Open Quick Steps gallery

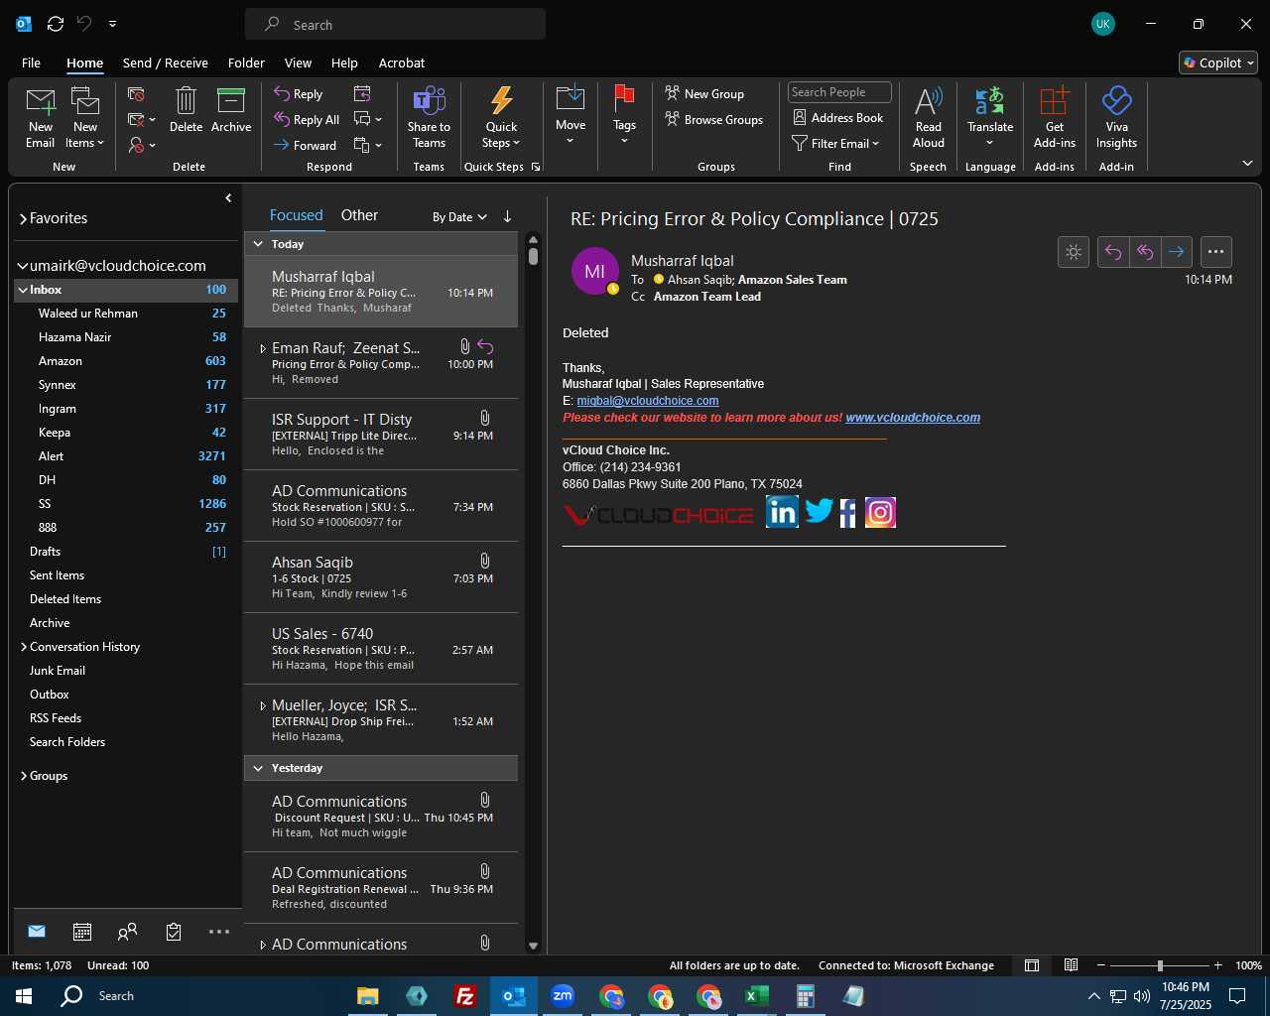(501, 118)
